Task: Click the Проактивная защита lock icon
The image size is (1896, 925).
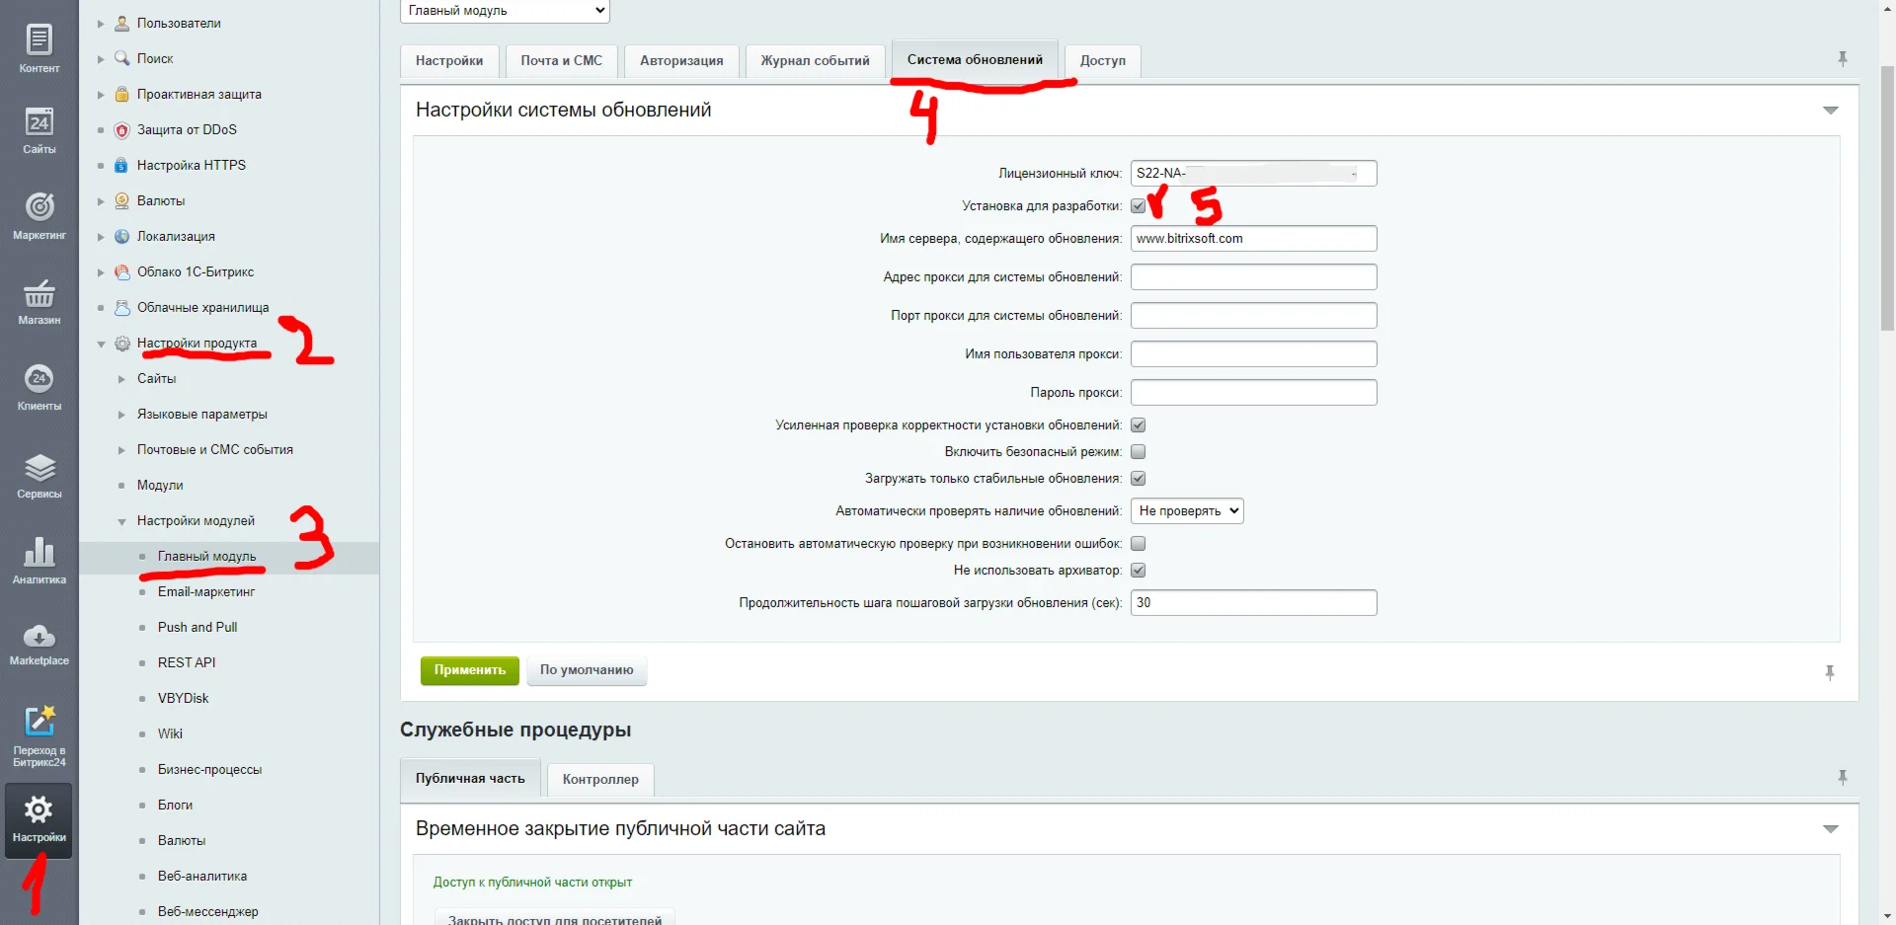Action: point(122,94)
